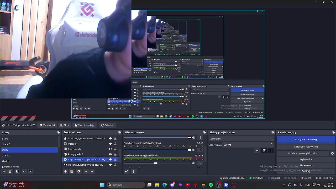Undock the Sceny panel
This screenshot has width=336, height=189.
(x=59, y=133)
